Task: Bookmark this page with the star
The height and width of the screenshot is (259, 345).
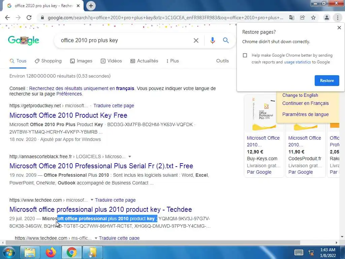Action: pos(313,18)
